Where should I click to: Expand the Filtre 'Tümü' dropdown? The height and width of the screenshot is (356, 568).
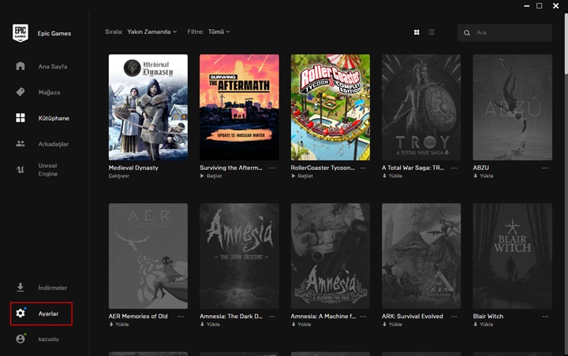point(219,32)
